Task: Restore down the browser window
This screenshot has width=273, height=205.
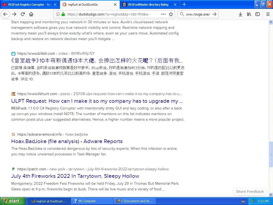Action: tap(263, 4)
